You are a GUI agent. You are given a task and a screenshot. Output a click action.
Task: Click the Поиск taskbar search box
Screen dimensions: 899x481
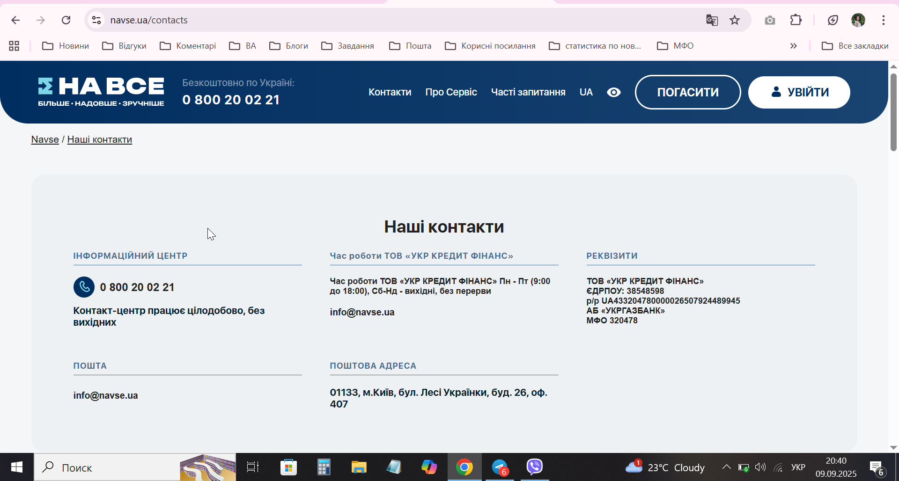point(135,467)
